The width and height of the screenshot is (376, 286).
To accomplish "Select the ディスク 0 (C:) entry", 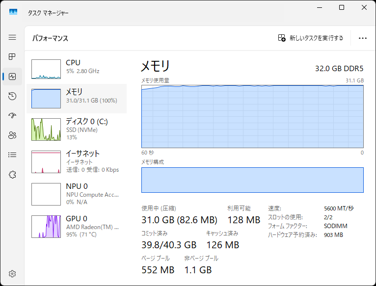I will click(x=77, y=130).
